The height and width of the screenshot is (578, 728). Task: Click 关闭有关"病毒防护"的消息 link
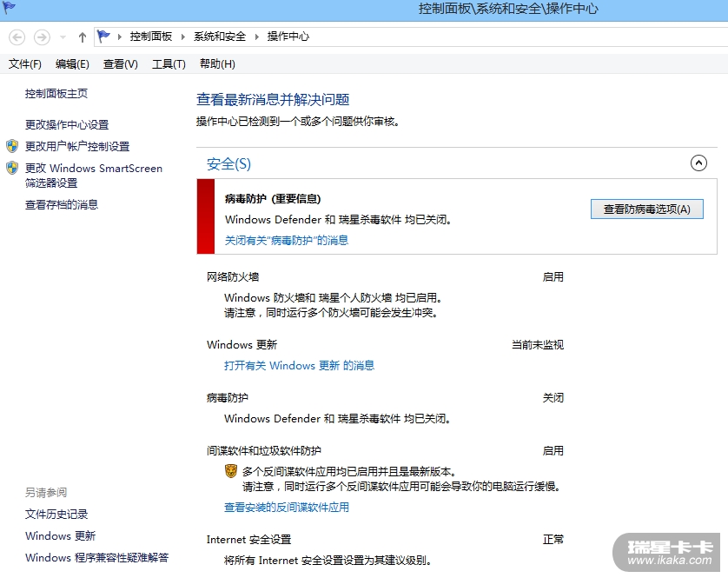click(287, 240)
